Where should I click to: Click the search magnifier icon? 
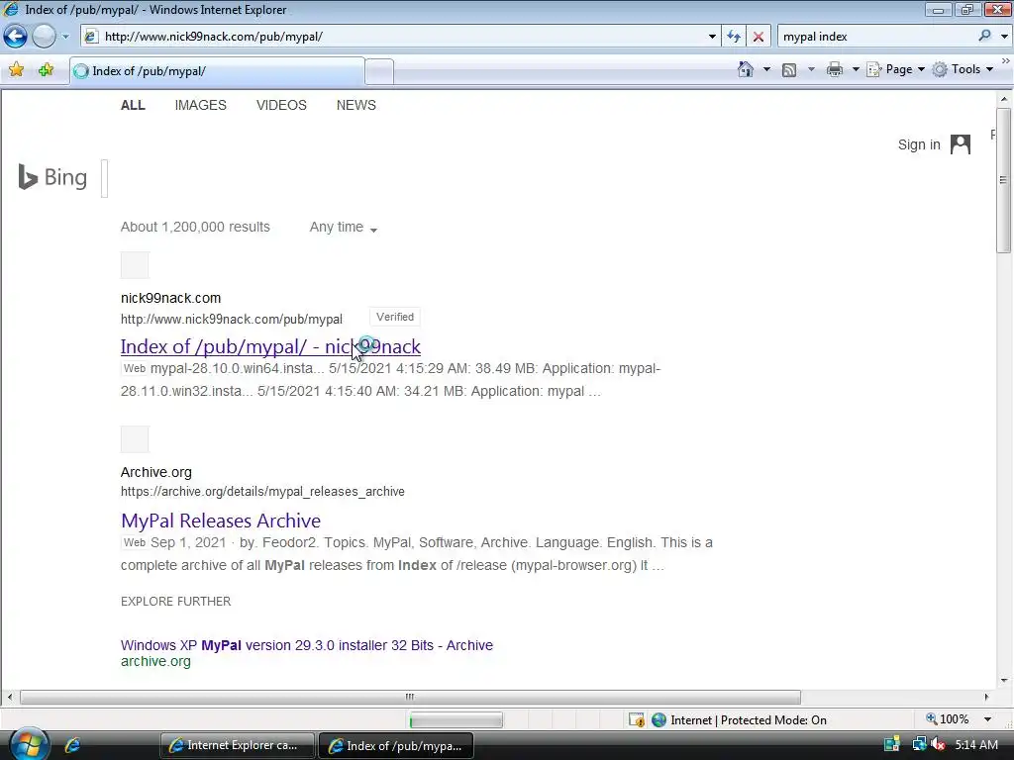984,36
